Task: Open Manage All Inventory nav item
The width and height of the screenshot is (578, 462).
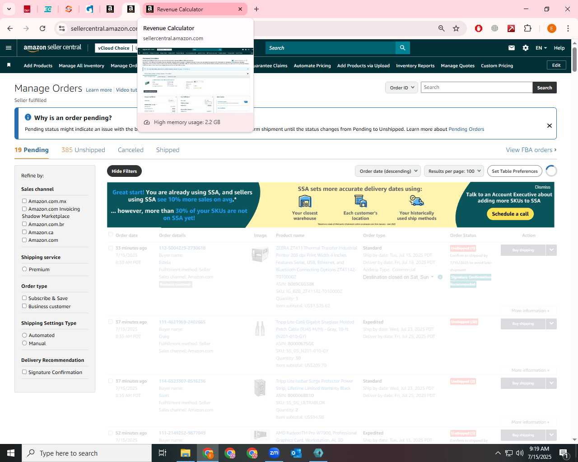Action: (81, 66)
